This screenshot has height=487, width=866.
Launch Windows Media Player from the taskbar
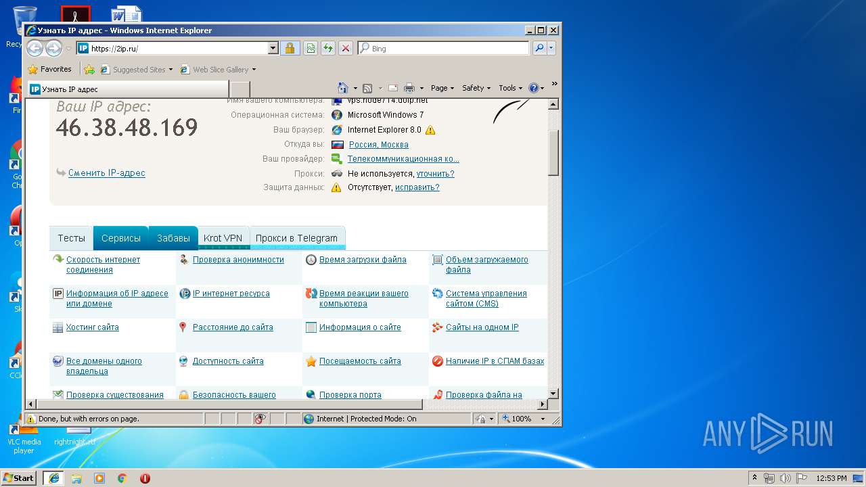point(99,478)
